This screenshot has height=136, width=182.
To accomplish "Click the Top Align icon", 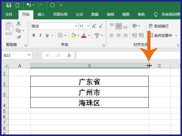I will 112,25.
